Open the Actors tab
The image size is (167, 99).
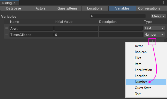(41, 8)
